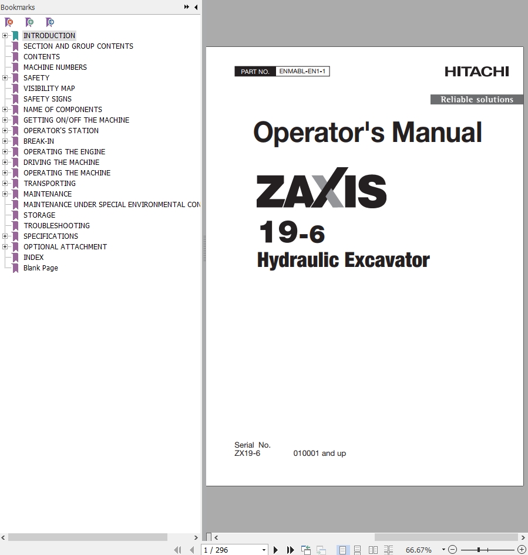Click the document horizontal scrollbar thumb
Image resolution: width=528 pixels, height=555 pixels.
446,537
